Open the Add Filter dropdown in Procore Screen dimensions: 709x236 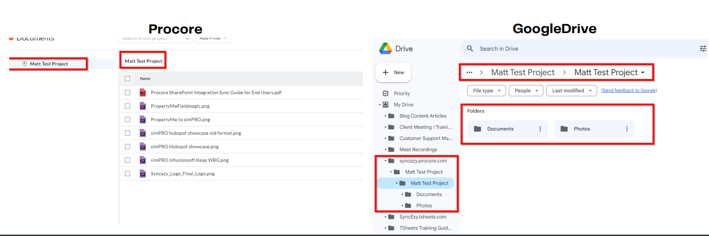point(213,38)
